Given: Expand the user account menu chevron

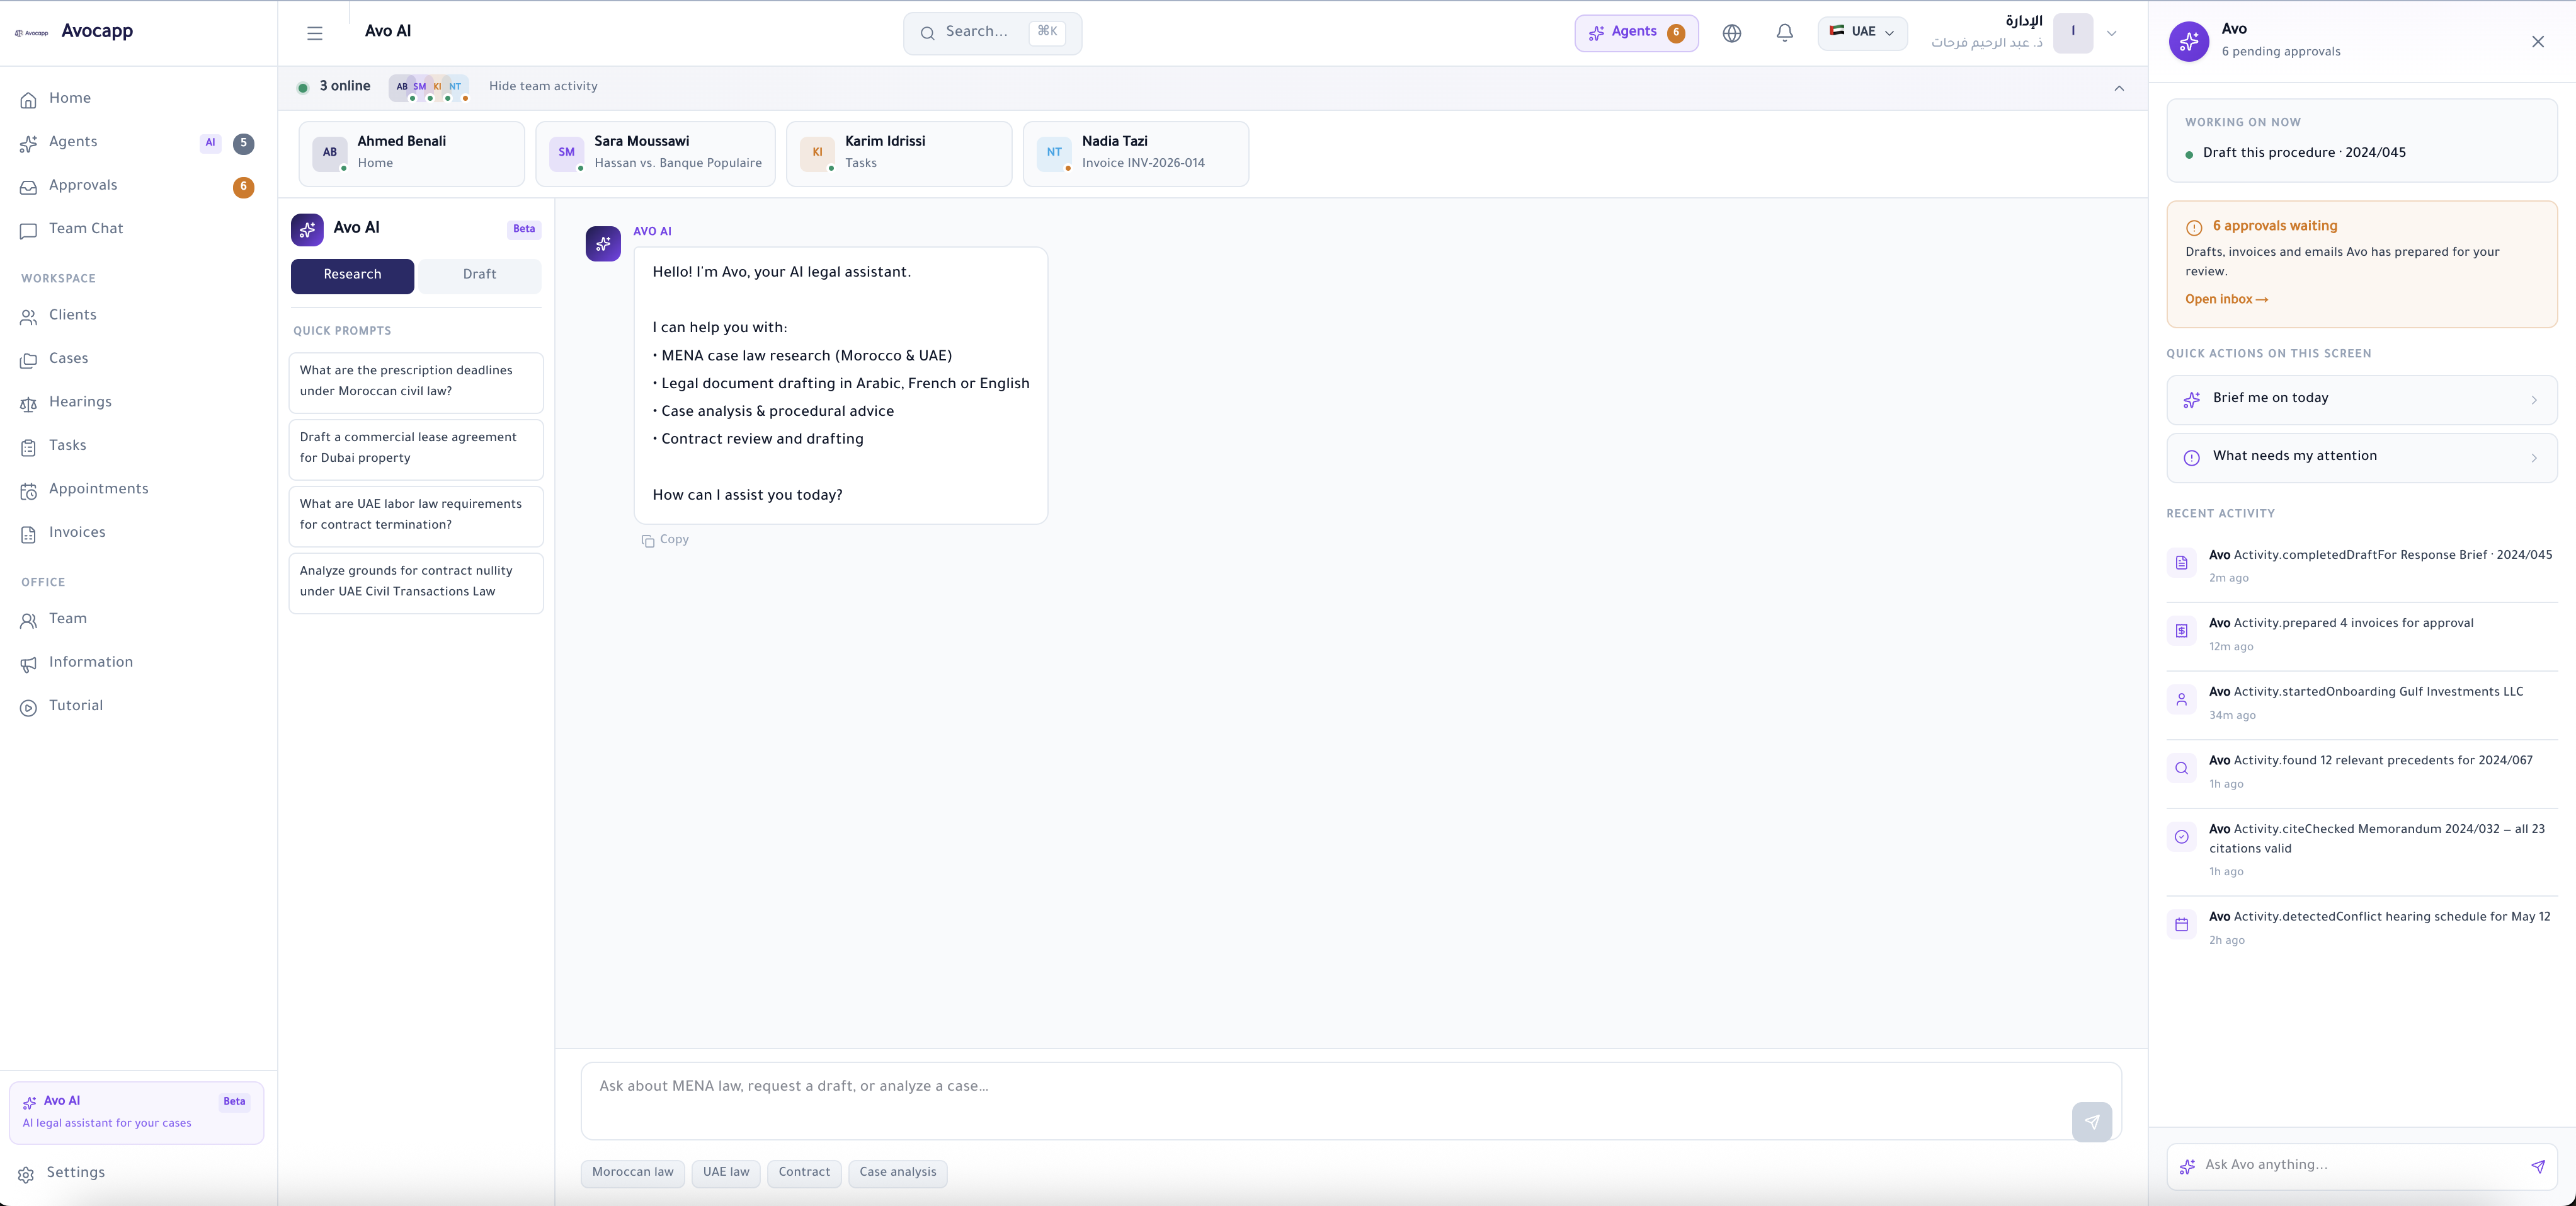Looking at the screenshot, I should tap(2112, 33).
